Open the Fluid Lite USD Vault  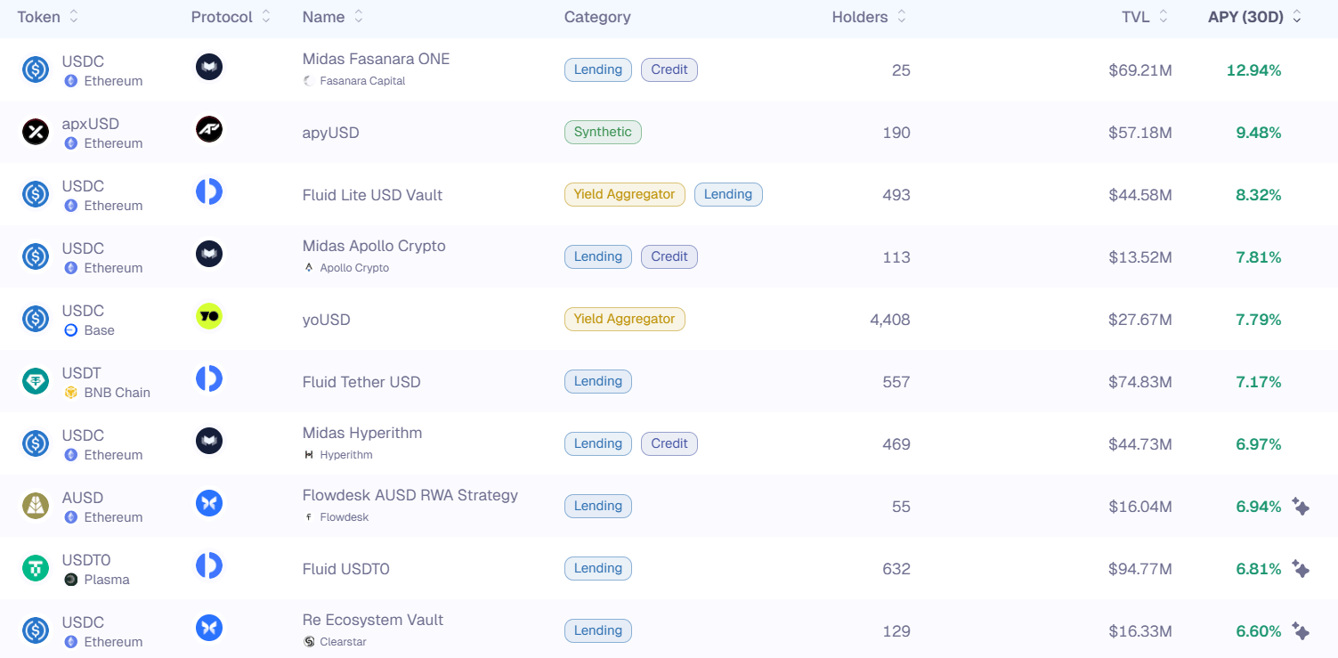tap(372, 195)
